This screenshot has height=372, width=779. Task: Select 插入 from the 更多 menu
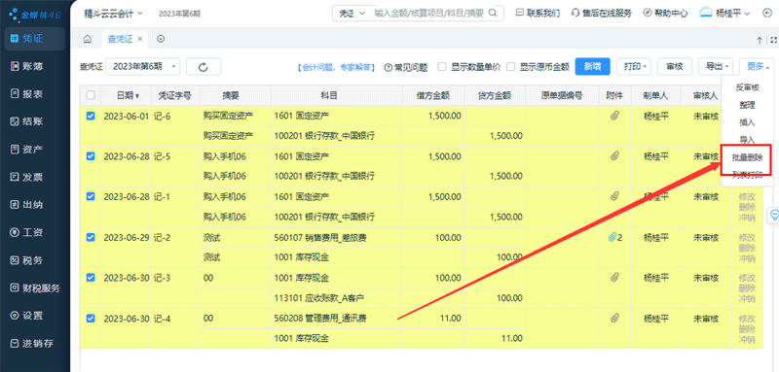click(x=747, y=122)
